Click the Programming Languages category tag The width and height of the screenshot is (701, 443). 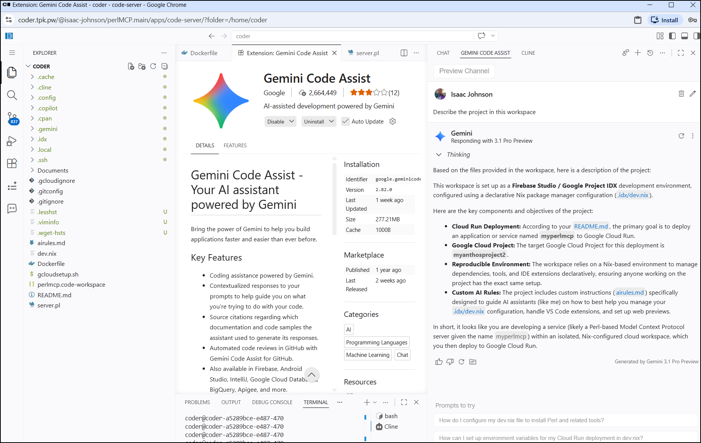(377, 342)
